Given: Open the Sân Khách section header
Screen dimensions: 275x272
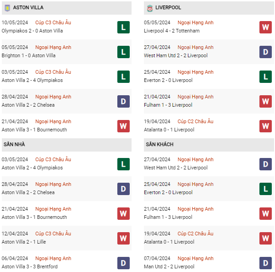Looking at the screenshot, I should pyautogui.click(x=209, y=145).
